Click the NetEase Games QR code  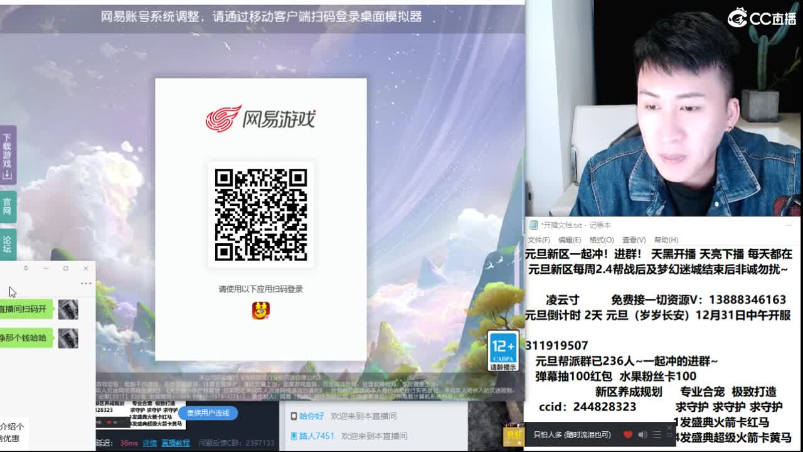pyautogui.click(x=261, y=215)
